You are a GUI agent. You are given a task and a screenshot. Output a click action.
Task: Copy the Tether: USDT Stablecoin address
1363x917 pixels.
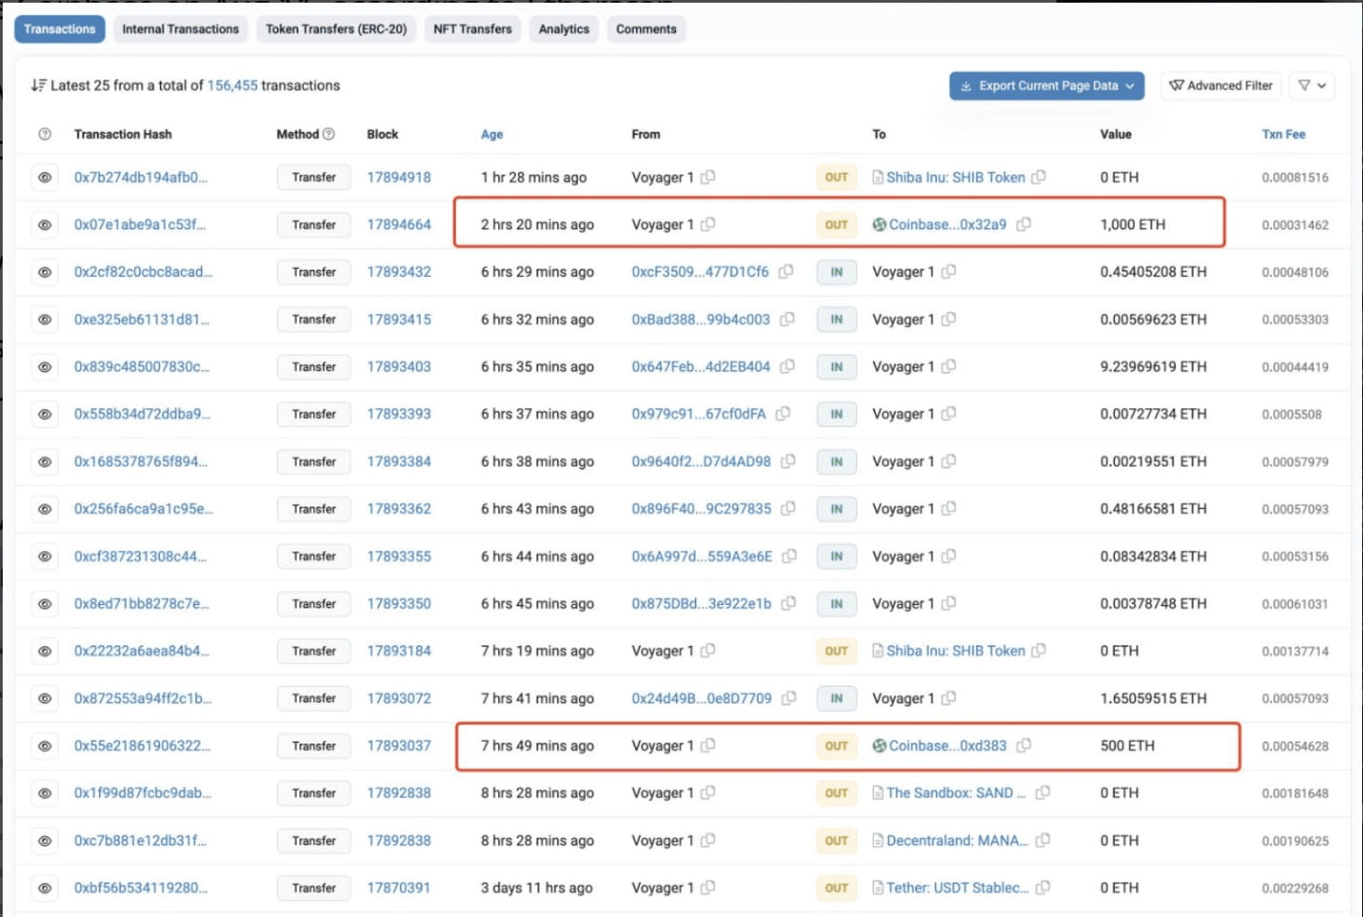pos(1043,887)
